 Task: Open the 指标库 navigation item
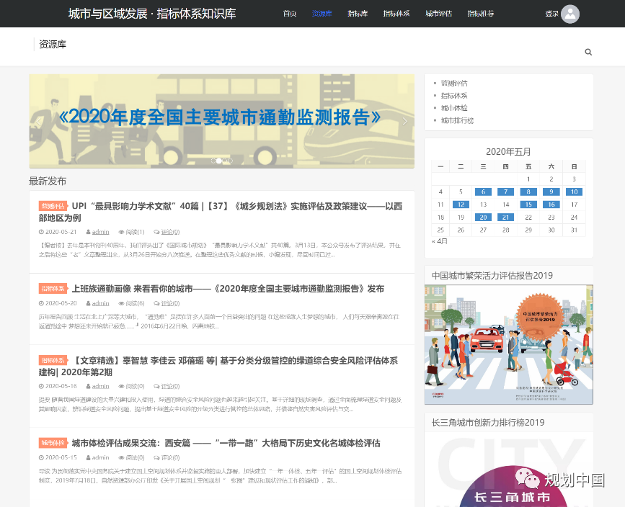tap(357, 14)
